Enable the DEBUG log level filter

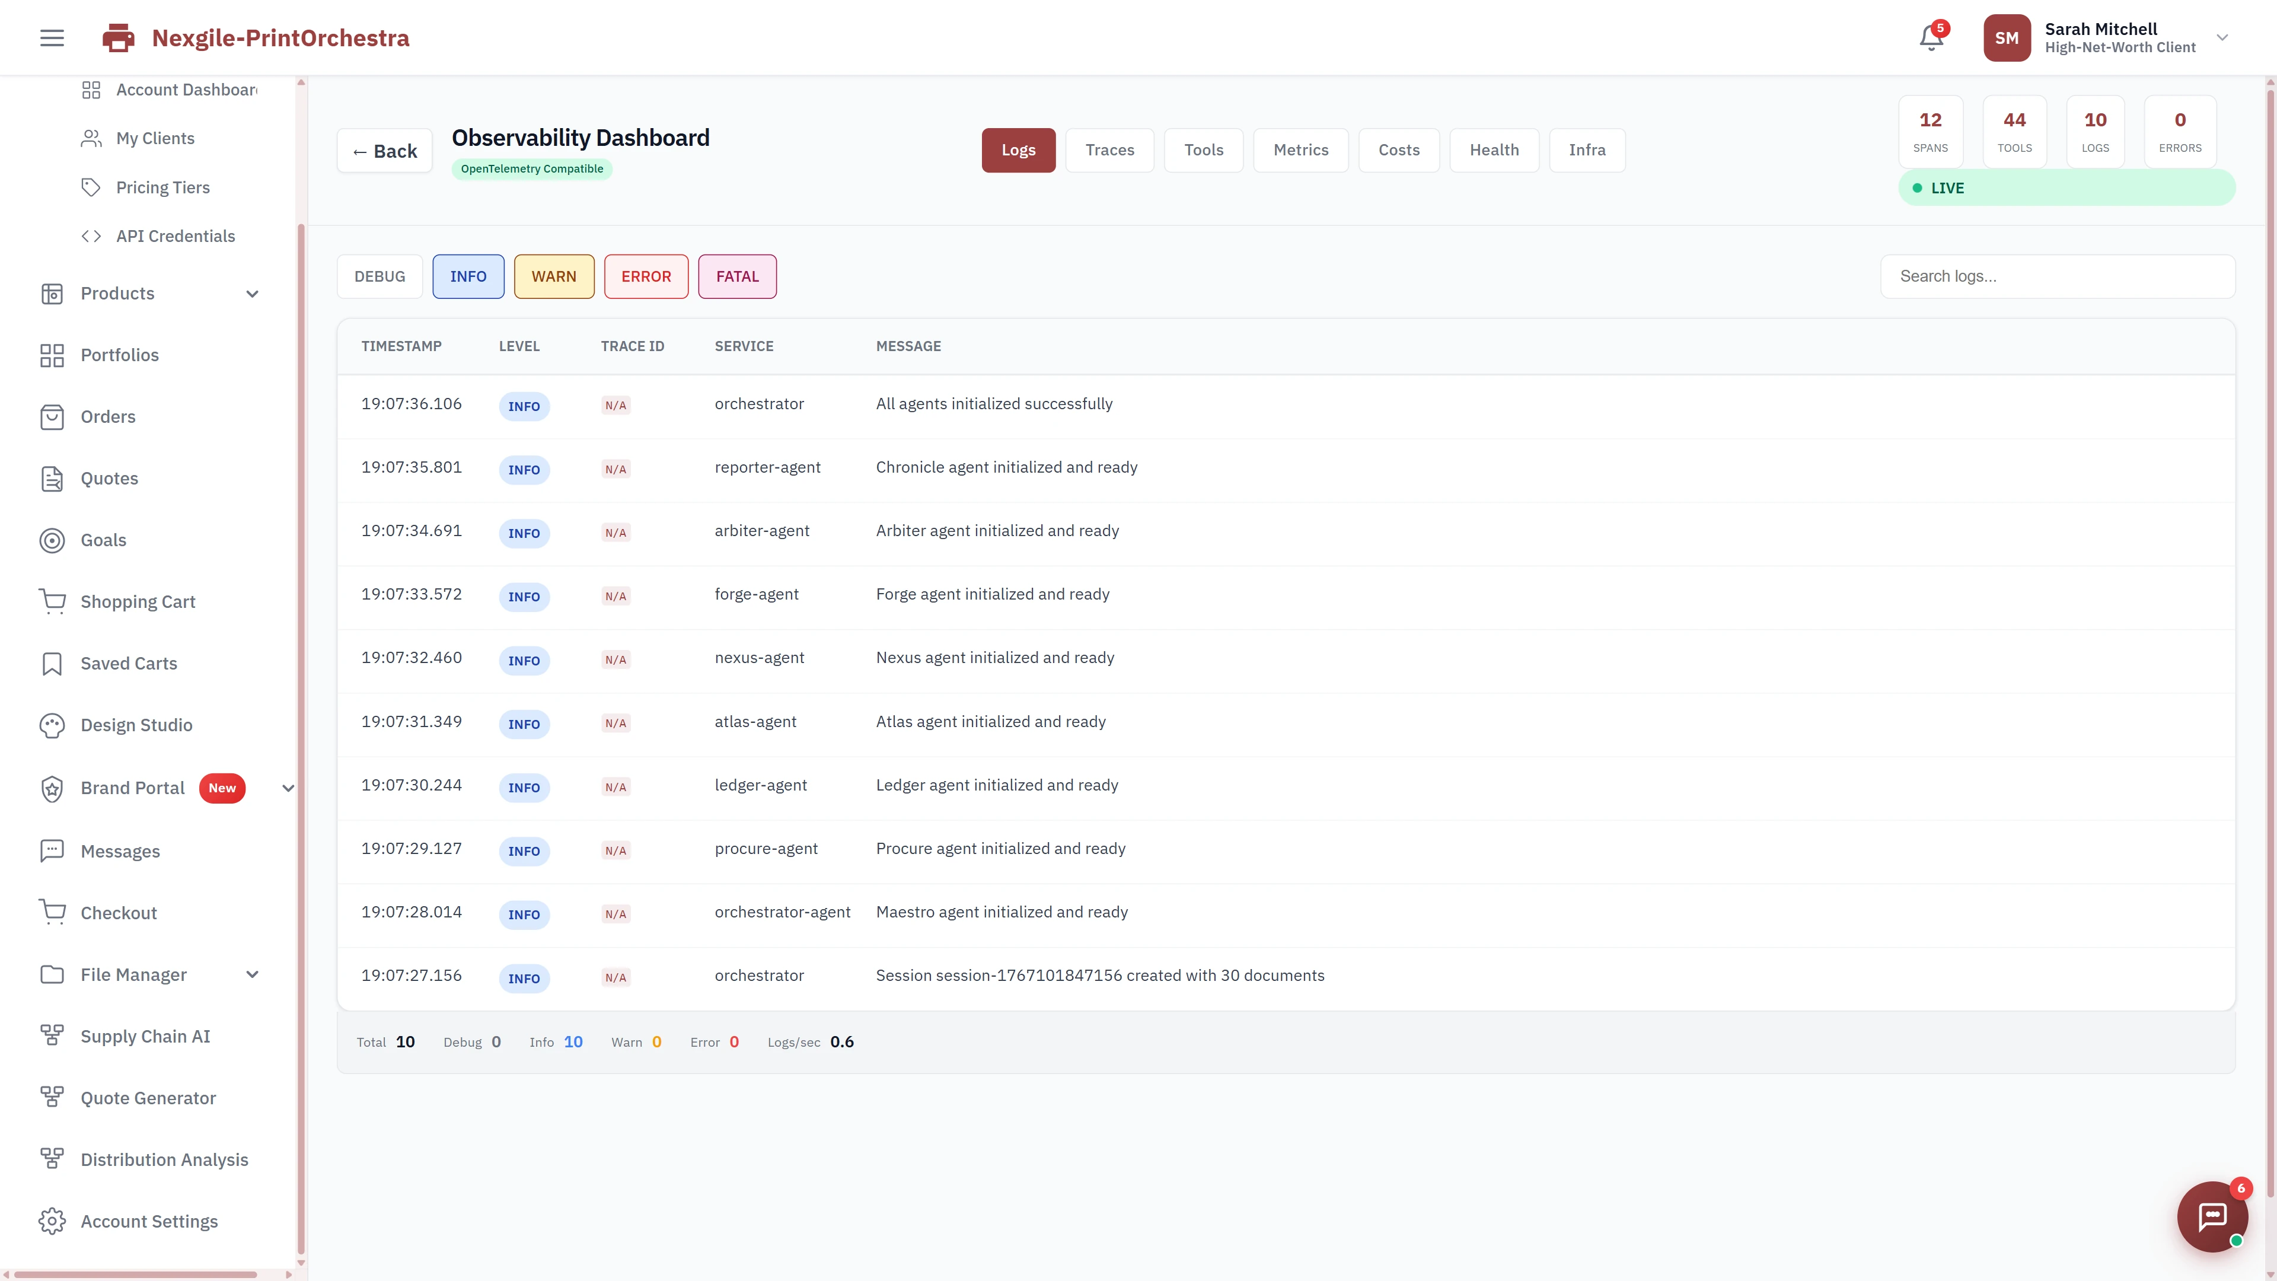(x=378, y=276)
